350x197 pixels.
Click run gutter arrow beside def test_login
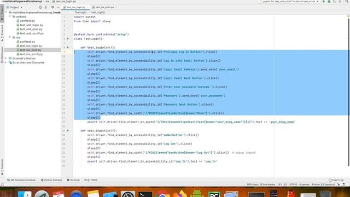pyautogui.click(x=68, y=48)
